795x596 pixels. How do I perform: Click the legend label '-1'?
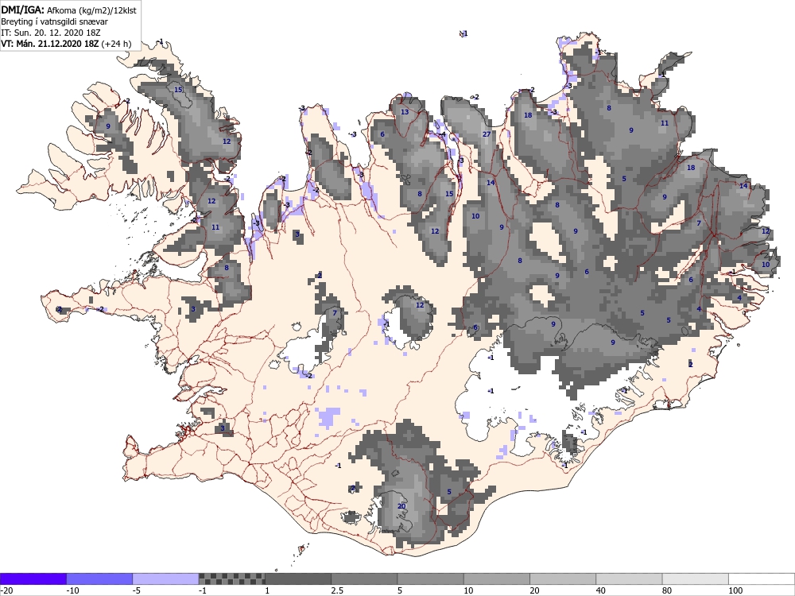(203, 590)
